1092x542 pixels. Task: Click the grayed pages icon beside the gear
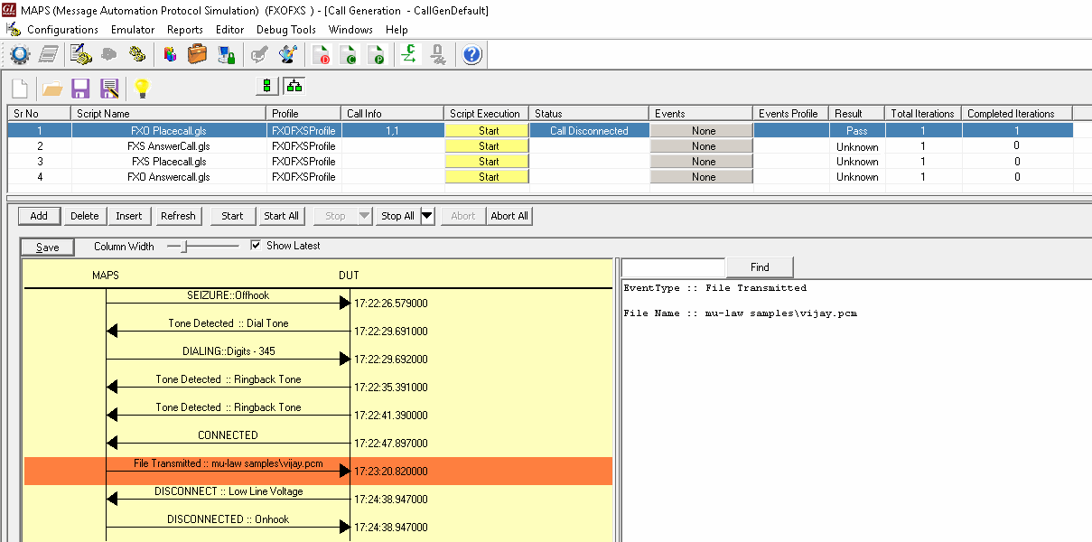49,55
